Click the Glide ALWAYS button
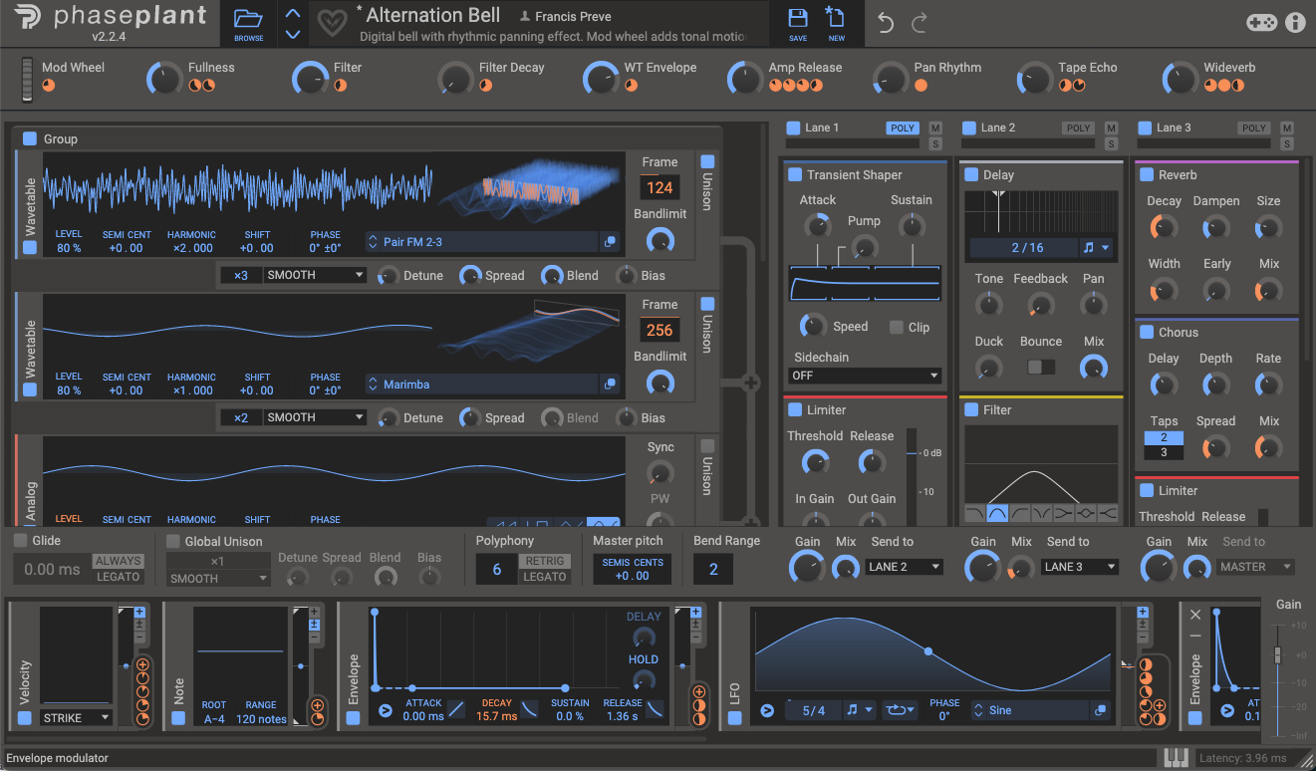This screenshot has height=771, width=1316. coord(119,561)
